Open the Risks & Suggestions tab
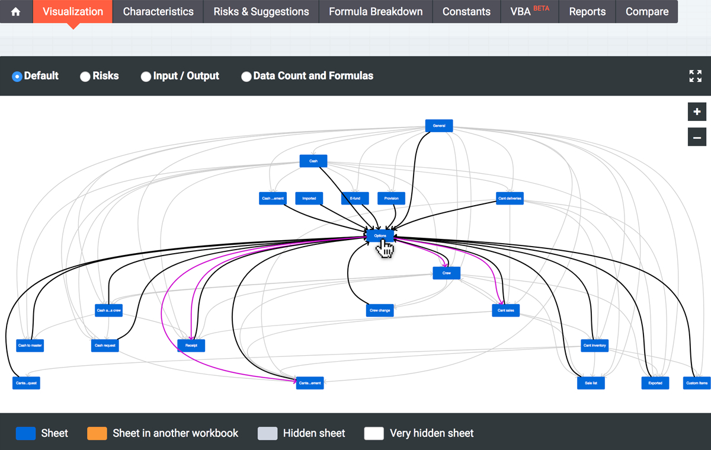The image size is (711, 450). pyautogui.click(x=261, y=12)
